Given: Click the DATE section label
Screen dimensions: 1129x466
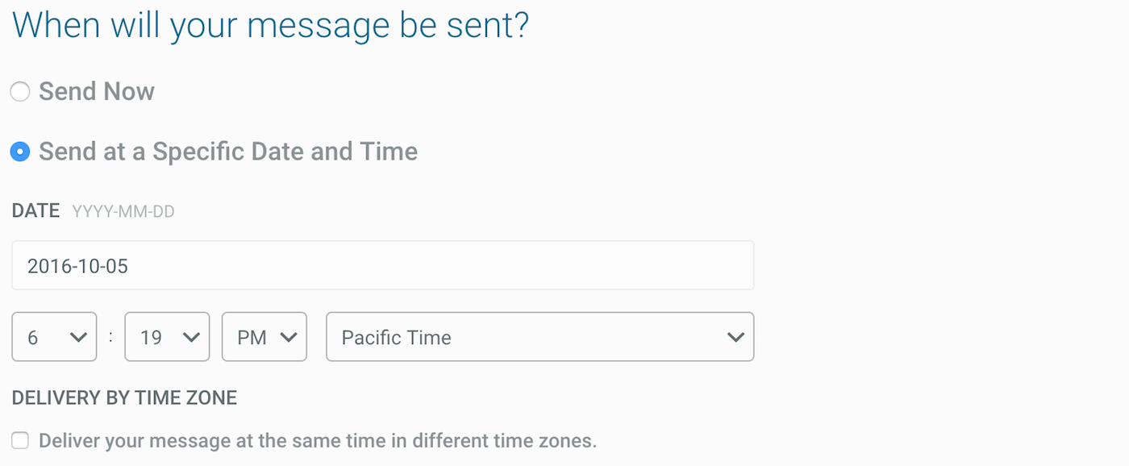Looking at the screenshot, I should pyautogui.click(x=35, y=210).
